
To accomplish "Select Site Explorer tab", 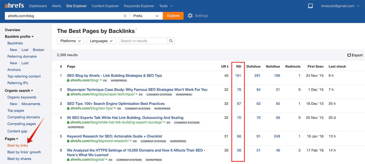I will point(76,6).
